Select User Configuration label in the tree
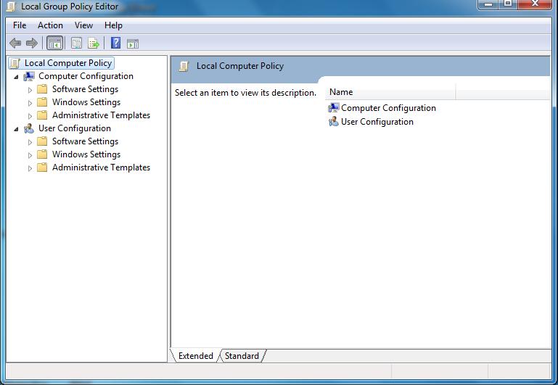558x385 pixels. tap(75, 128)
